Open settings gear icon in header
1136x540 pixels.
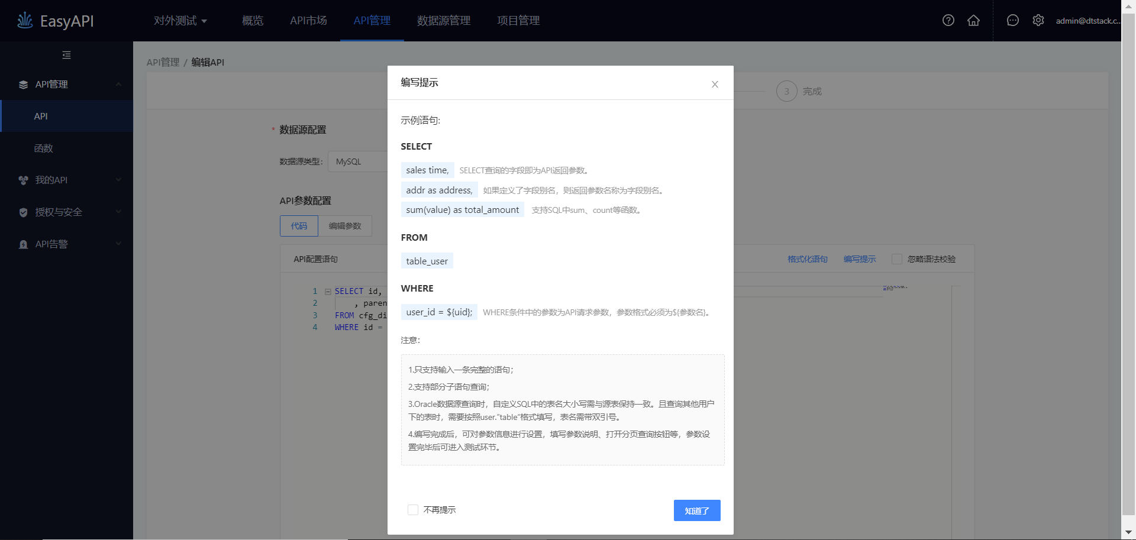(1038, 21)
